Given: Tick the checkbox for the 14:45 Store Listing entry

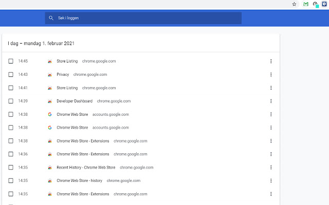Looking at the screenshot, I should tap(11, 61).
